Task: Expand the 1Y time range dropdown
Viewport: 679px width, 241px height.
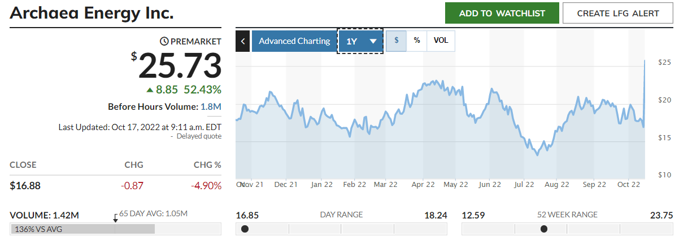Action: 360,41
